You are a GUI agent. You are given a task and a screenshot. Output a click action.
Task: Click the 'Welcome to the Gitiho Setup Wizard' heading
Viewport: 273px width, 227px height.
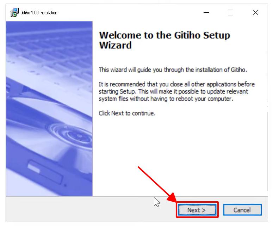(165, 40)
